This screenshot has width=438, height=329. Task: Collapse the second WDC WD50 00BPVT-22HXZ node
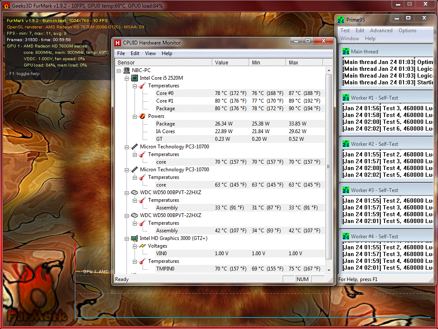[126, 216]
